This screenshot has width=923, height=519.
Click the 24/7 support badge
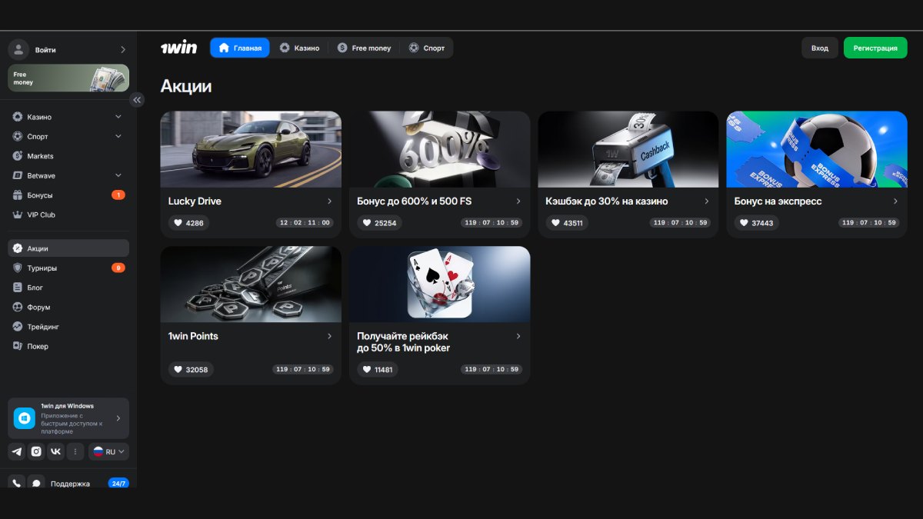point(118,483)
